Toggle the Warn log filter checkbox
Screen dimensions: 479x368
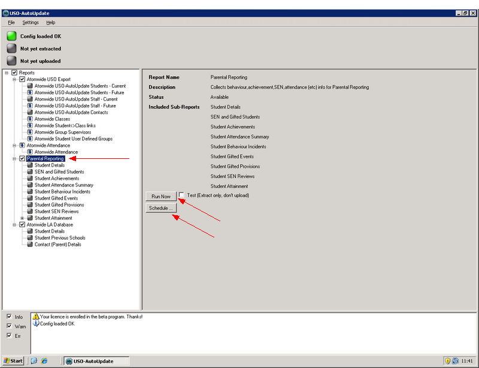9,326
